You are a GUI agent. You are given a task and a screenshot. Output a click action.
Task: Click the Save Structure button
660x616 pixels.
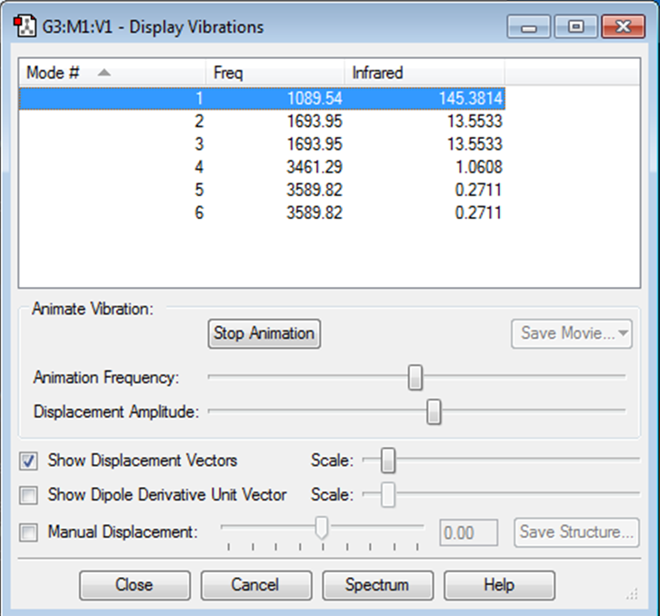[576, 532]
